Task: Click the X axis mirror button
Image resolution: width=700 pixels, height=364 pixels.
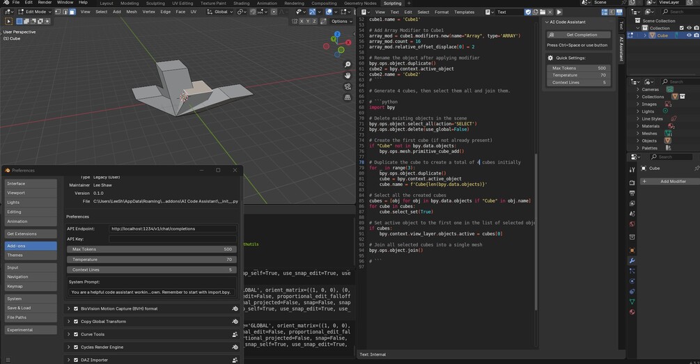Action: coord(302,21)
